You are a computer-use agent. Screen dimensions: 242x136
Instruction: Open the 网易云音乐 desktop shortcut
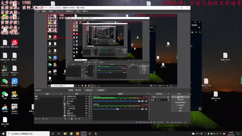pyautogui.click(x=14, y=44)
